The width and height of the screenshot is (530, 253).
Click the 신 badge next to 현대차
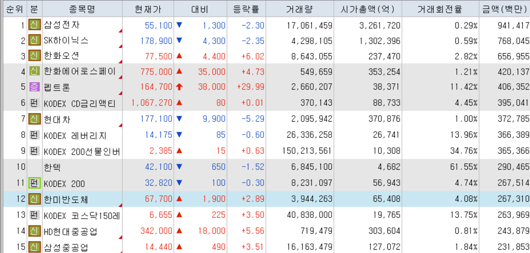pos(33,119)
